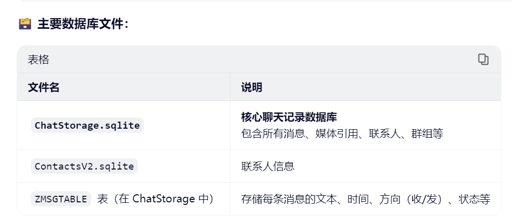Screen dimensions: 512x218
Task: Click the description starting with 存储每条消息
Action: click(x=366, y=199)
